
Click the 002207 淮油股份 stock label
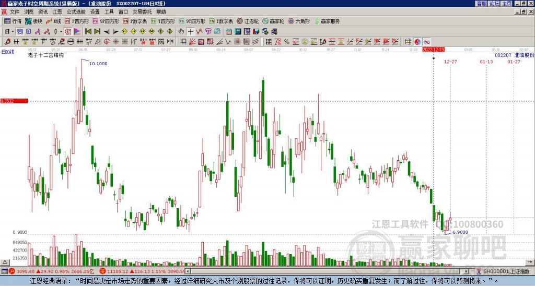(515, 55)
